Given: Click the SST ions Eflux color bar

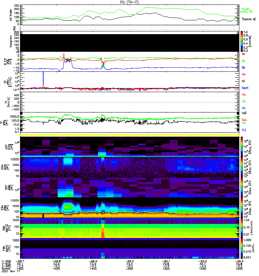Looking at the screenshot, I should tap(242, 147).
